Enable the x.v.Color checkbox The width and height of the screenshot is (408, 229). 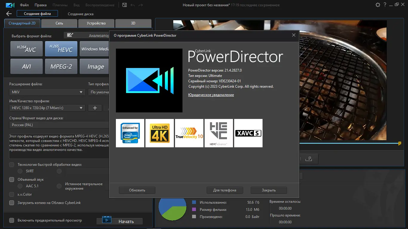coord(11,194)
